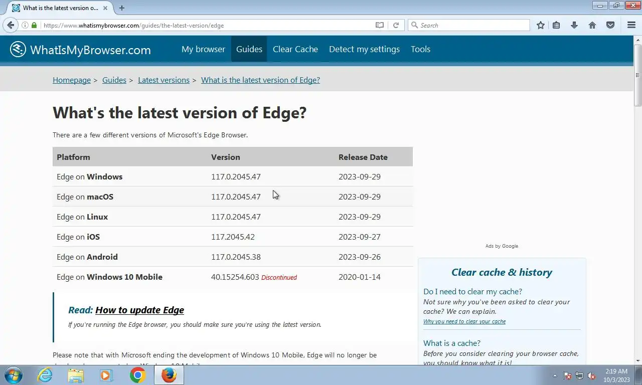The width and height of the screenshot is (642, 385).
Task: Show hidden tray icons arrow
Action: tap(555, 375)
